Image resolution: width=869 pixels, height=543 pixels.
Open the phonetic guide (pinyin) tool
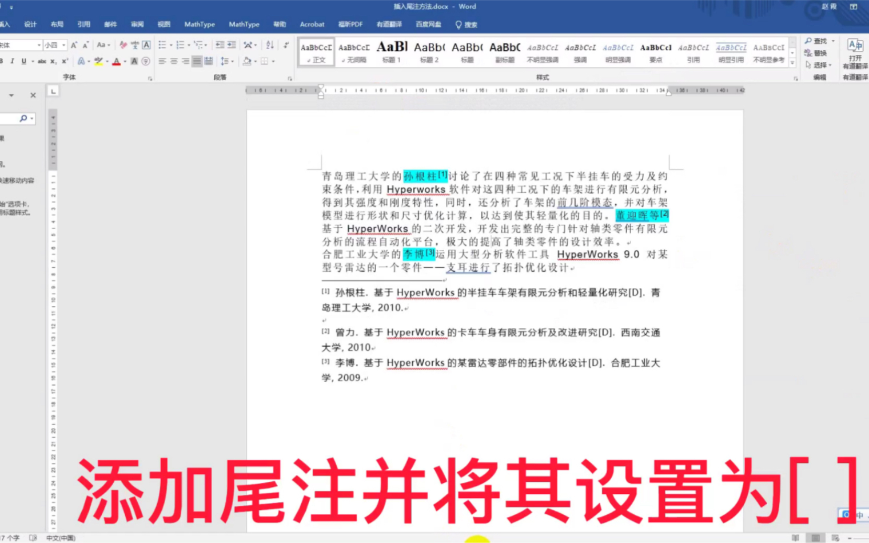click(135, 45)
